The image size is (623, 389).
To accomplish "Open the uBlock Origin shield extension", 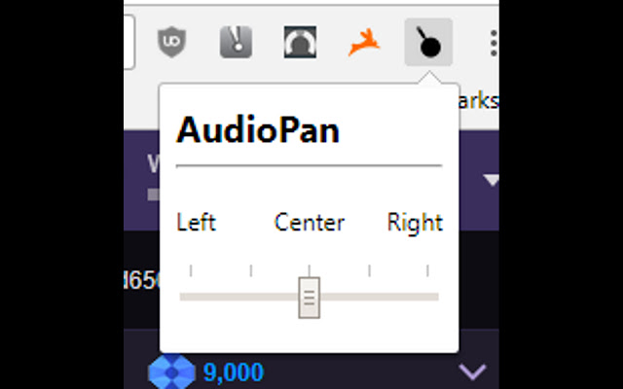I will (x=171, y=42).
